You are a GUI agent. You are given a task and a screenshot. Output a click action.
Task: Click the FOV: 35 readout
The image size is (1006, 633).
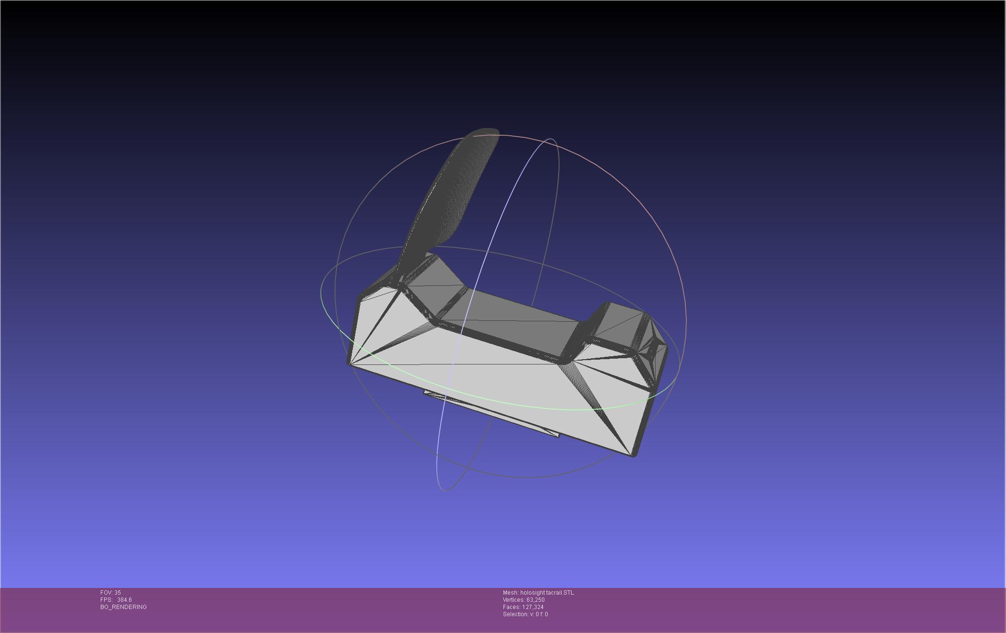click(x=111, y=593)
